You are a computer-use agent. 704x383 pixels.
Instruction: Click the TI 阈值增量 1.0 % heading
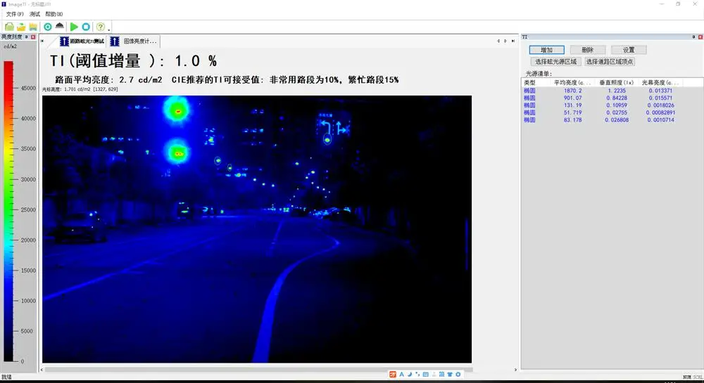pos(133,61)
